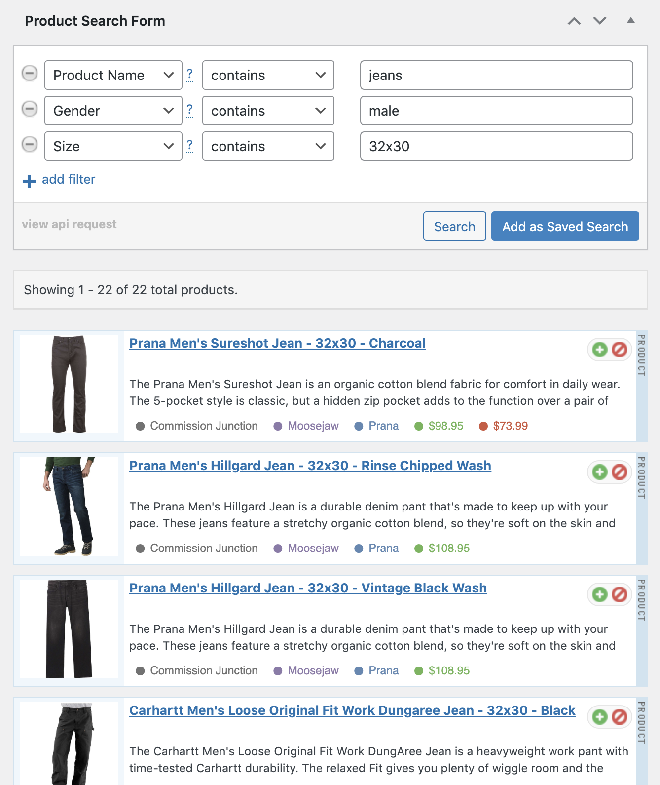This screenshot has height=785, width=660.
Task: Open help for Product Name field
Action: (190, 75)
